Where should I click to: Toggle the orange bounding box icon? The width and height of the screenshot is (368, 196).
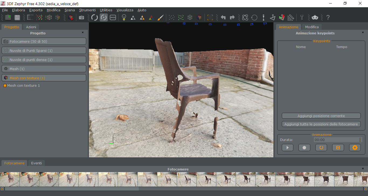210,17
